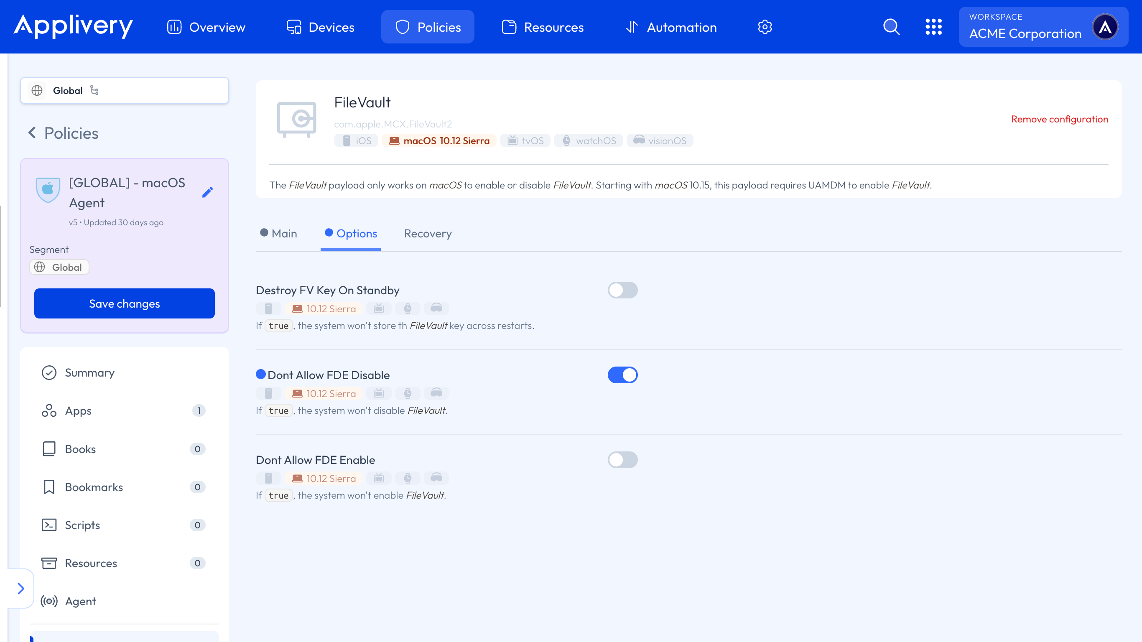Click the search magnifier icon
The image size is (1142, 642).
tap(891, 27)
